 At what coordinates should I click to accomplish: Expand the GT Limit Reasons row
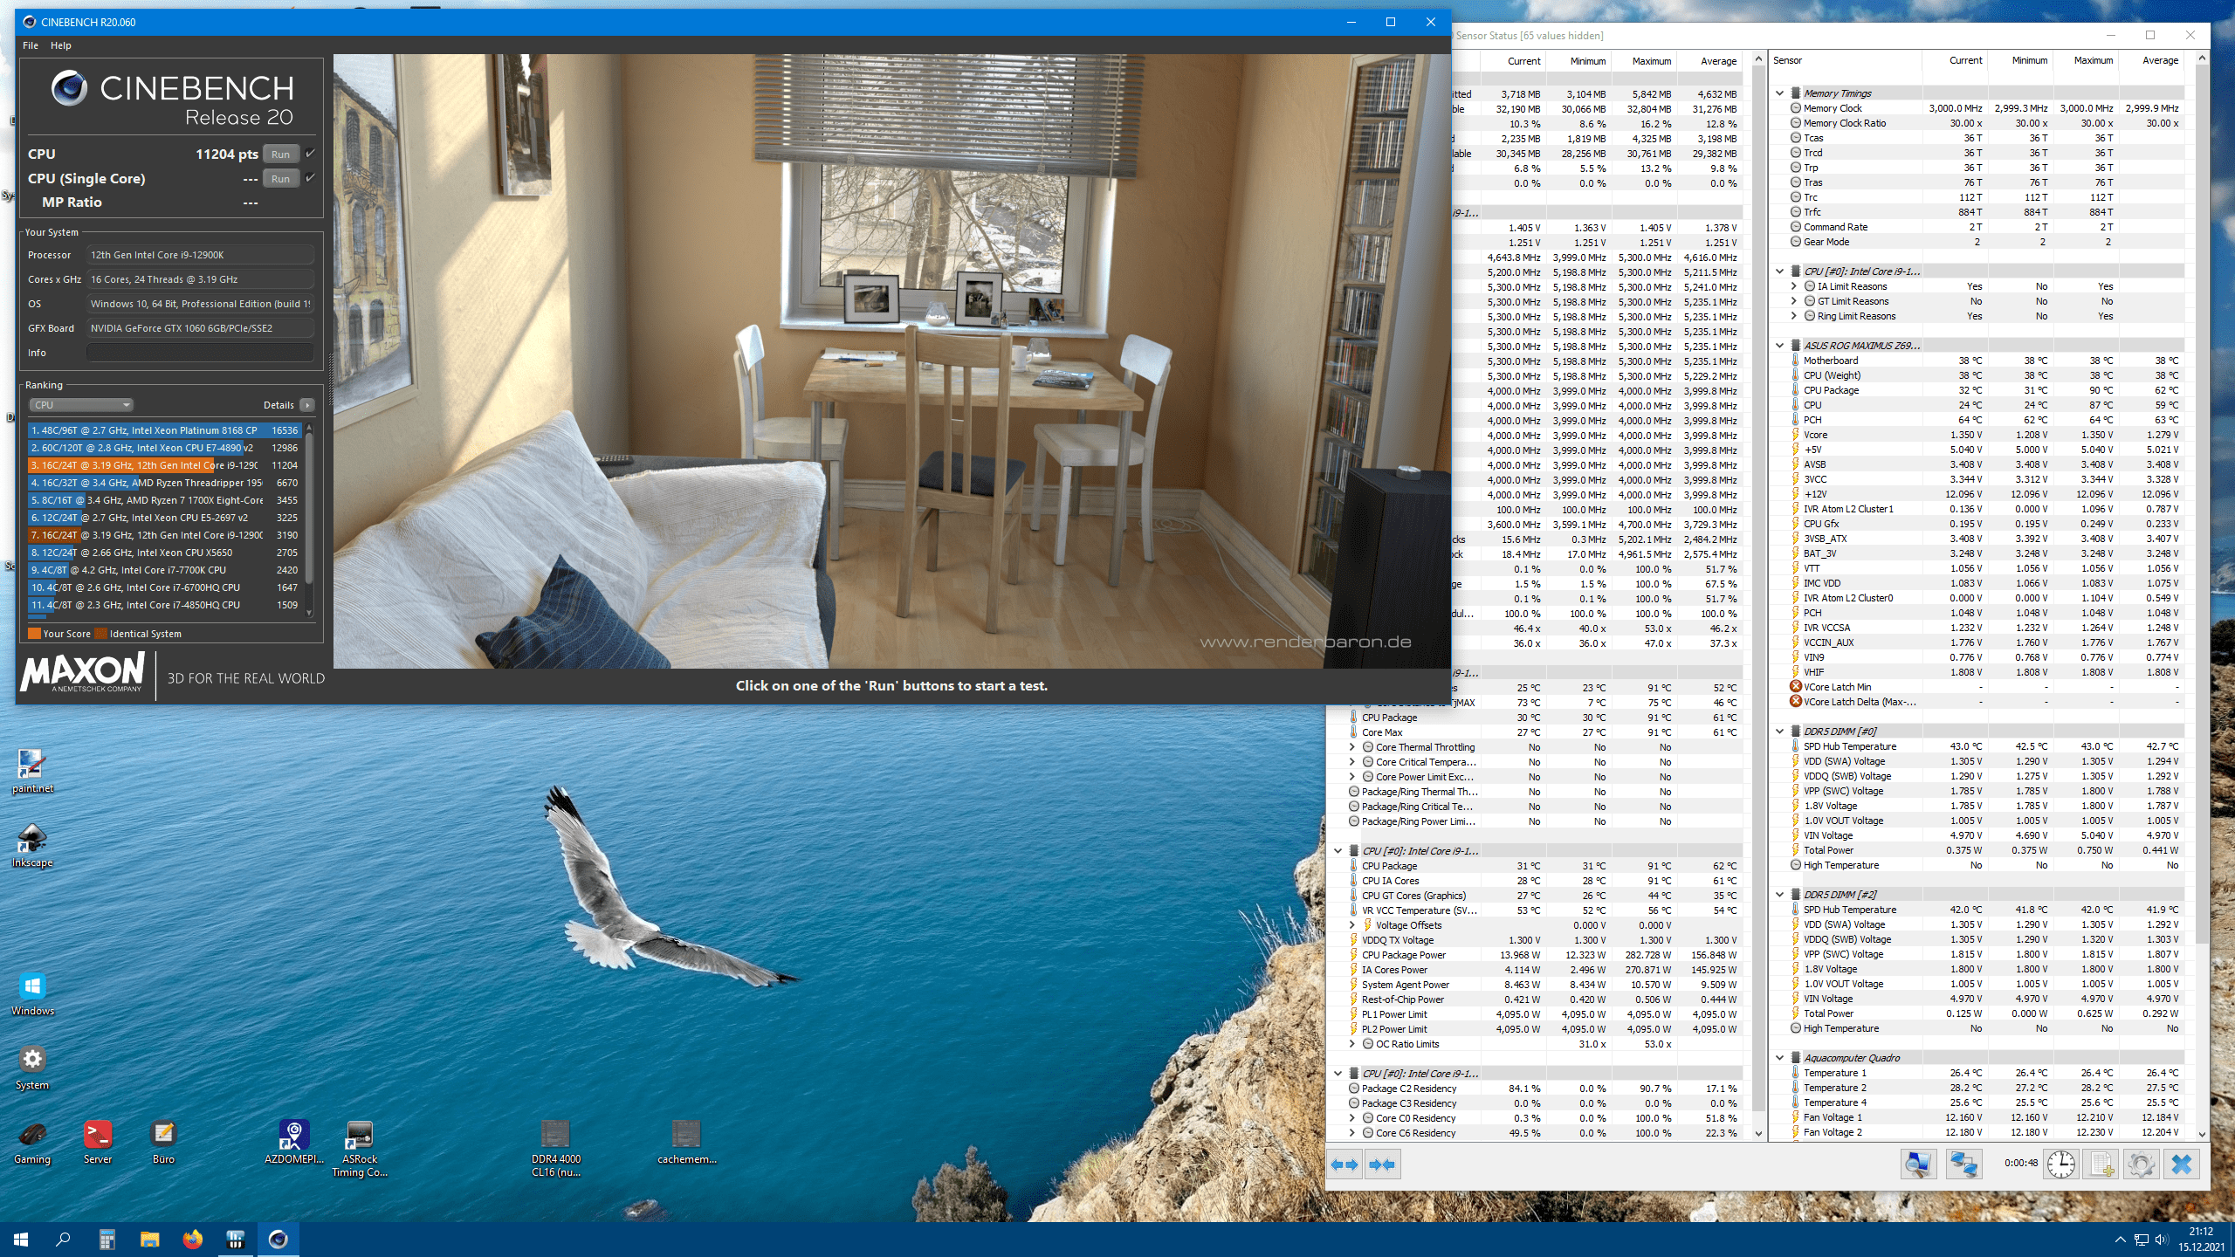[x=1794, y=301]
